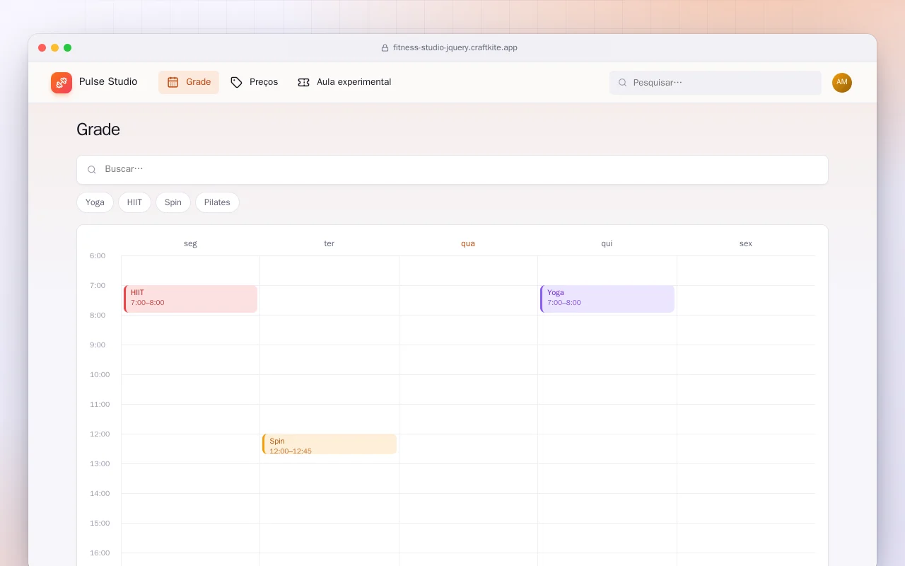Click the highlighted qua column header
Viewport: 905px width, 566px height.
pos(468,243)
